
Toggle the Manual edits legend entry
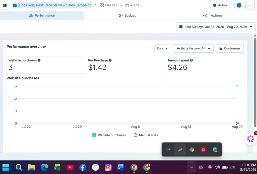146,135
